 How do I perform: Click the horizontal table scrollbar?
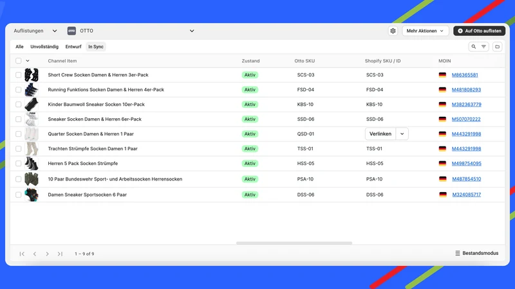point(294,243)
